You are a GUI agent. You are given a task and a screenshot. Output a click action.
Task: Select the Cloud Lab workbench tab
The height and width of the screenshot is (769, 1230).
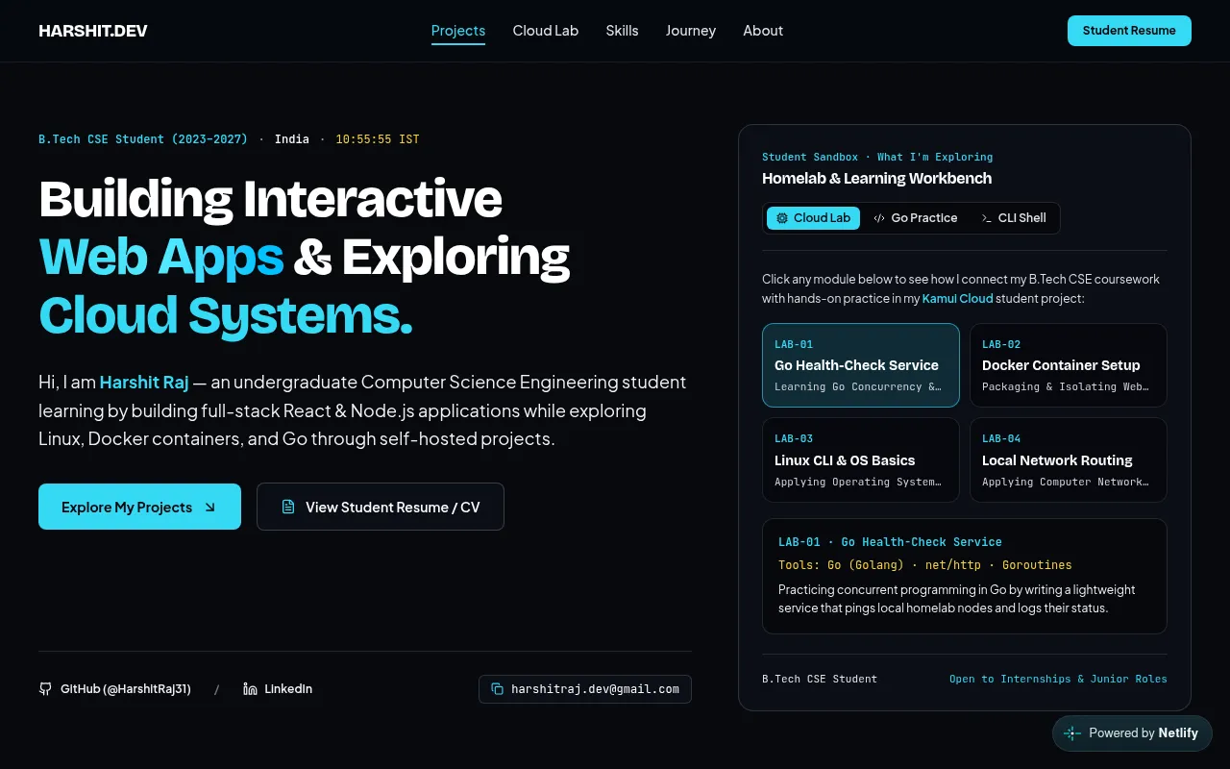(x=813, y=218)
